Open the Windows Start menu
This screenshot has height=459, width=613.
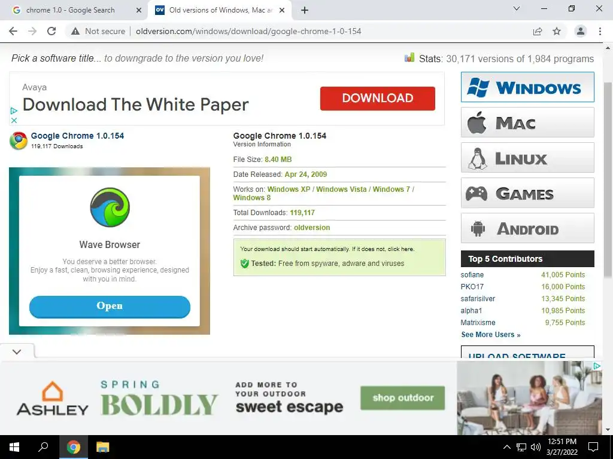pos(14,447)
